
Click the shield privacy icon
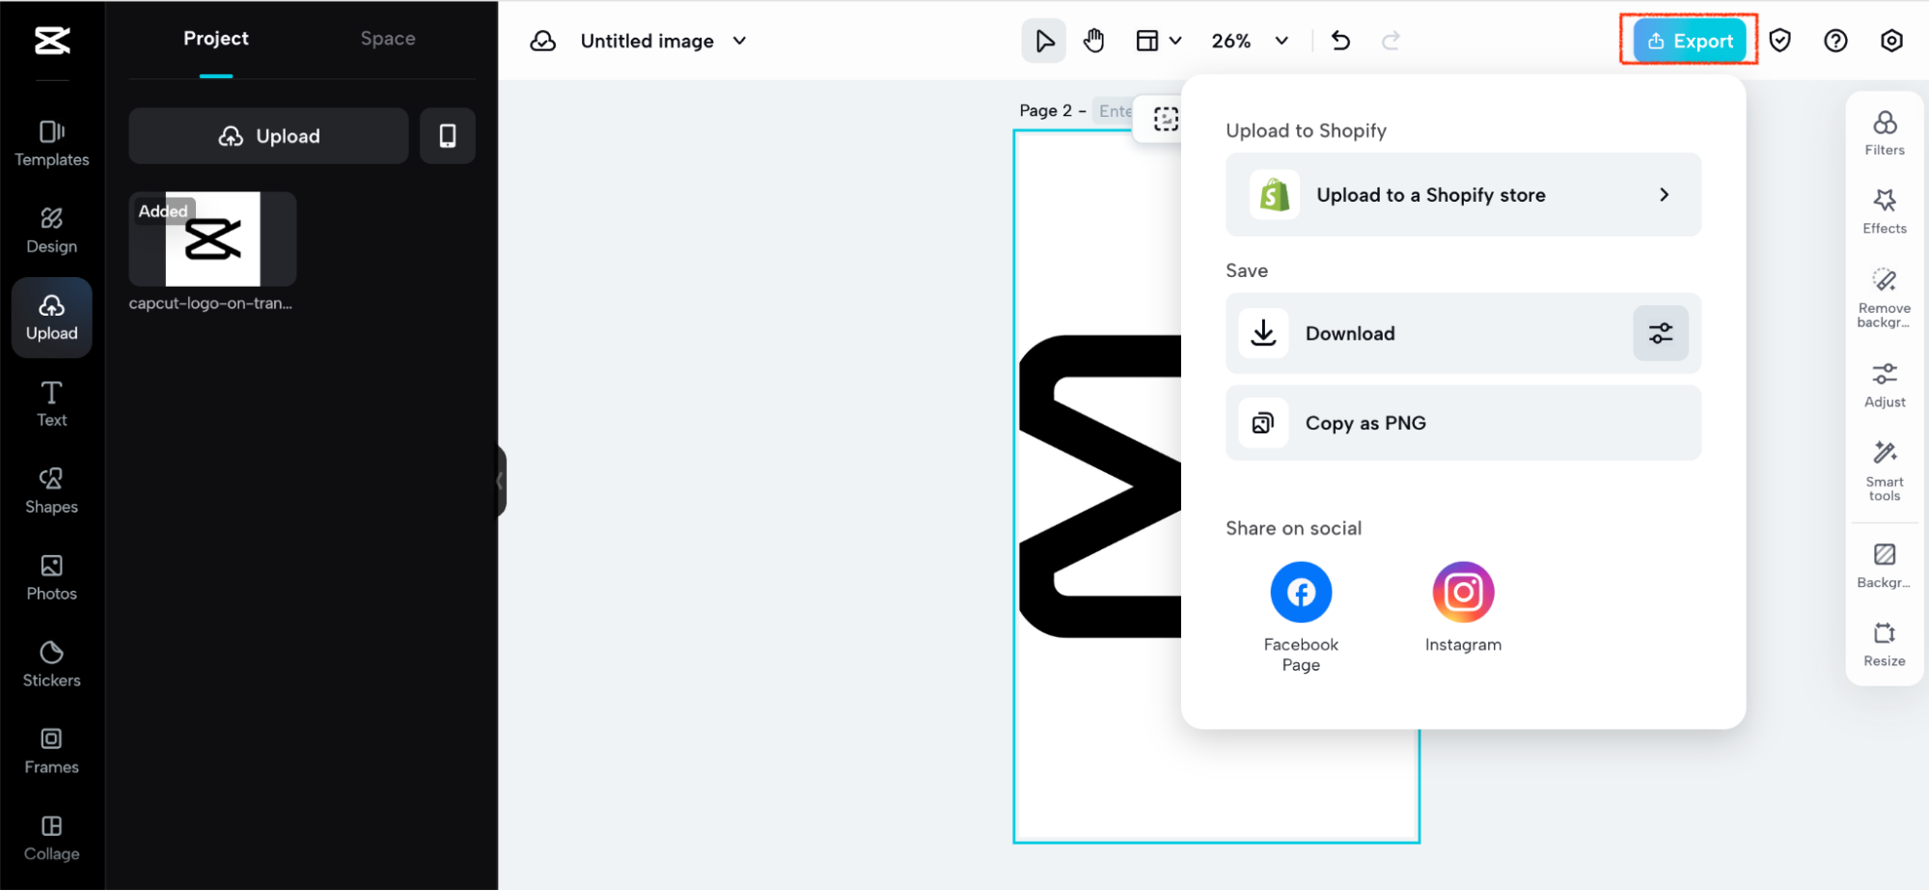point(1780,41)
